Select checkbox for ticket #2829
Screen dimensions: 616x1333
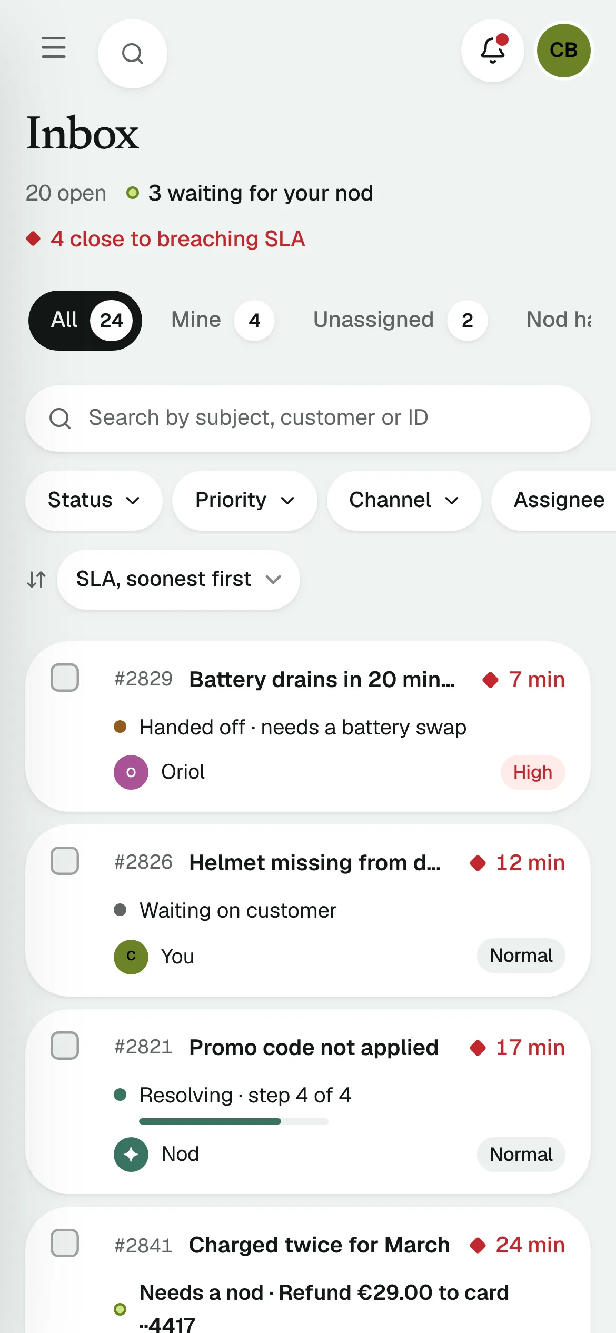(x=65, y=678)
